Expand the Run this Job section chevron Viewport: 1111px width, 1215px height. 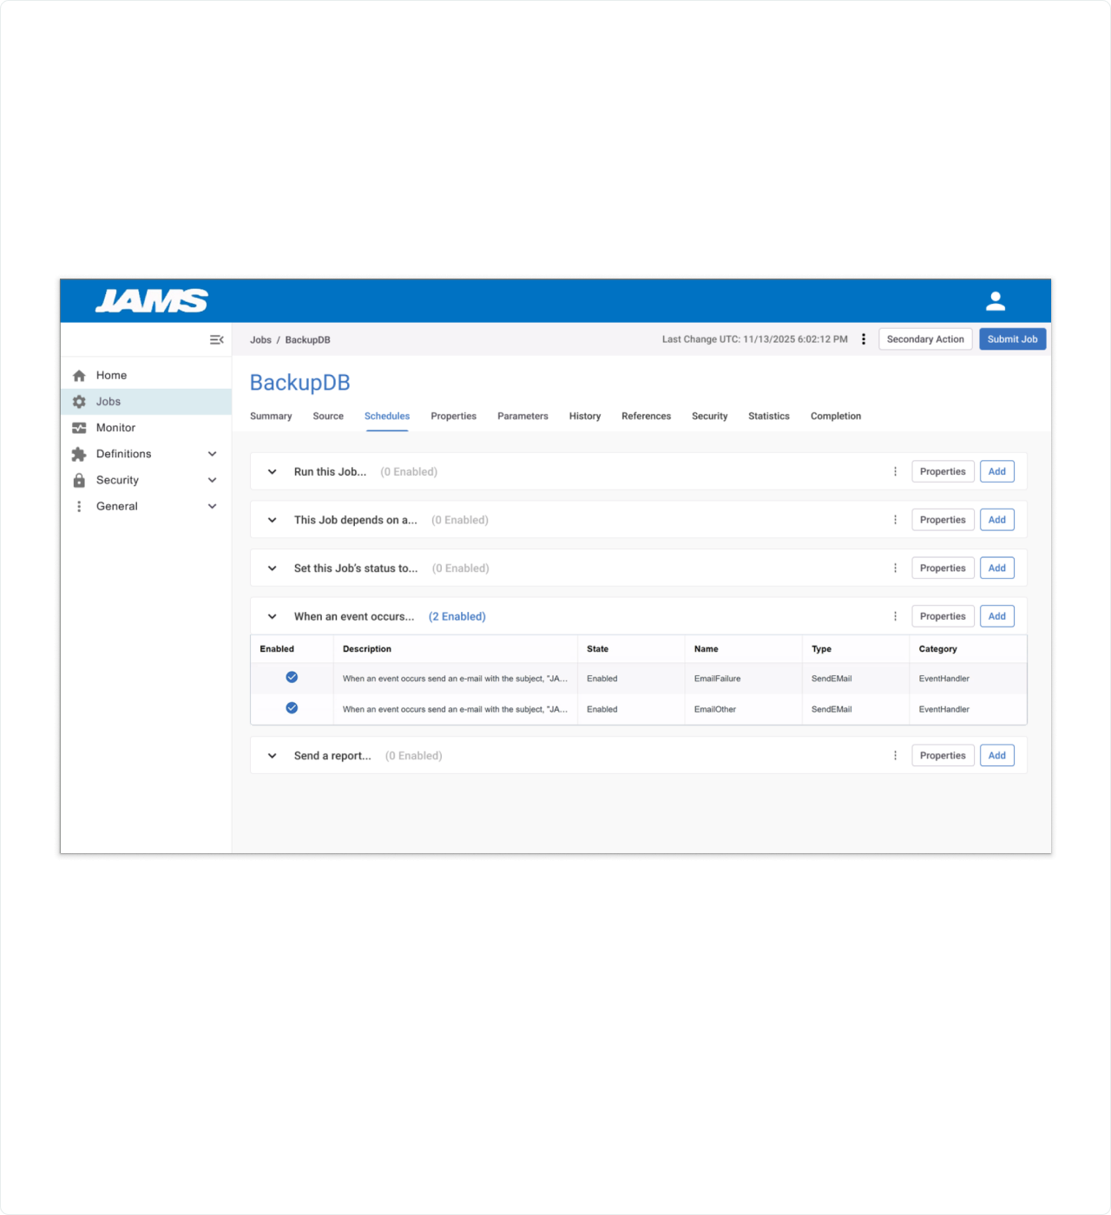point(272,472)
